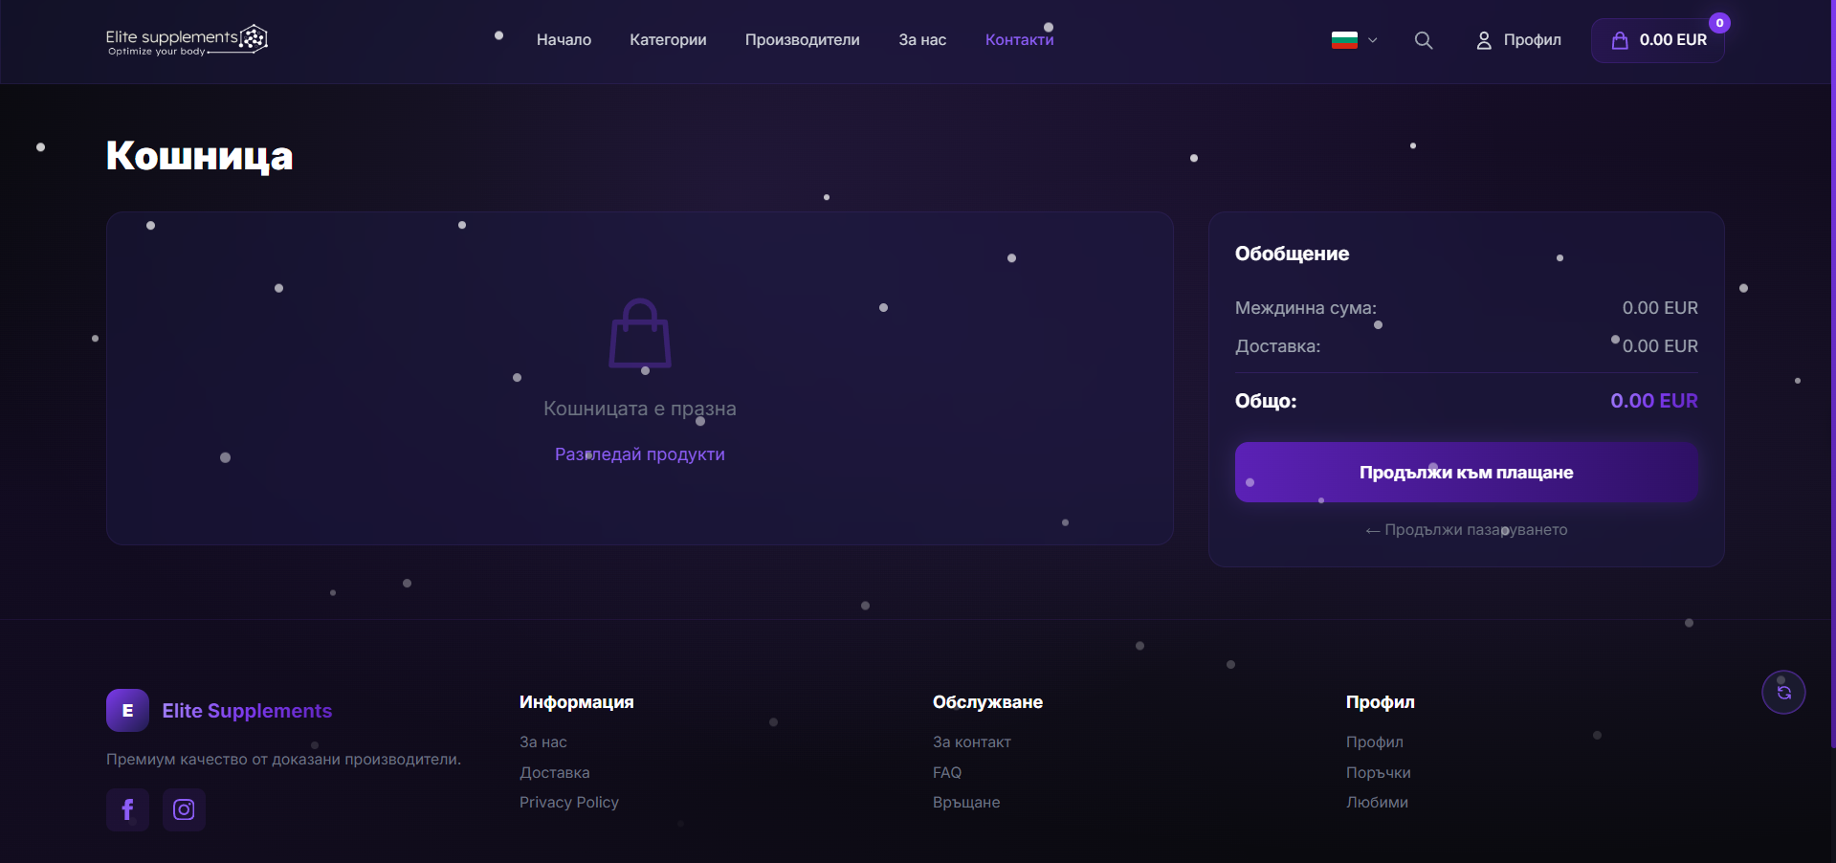The height and width of the screenshot is (863, 1836).
Task: Click the Elite Supplements header logo
Action: point(187,40)
